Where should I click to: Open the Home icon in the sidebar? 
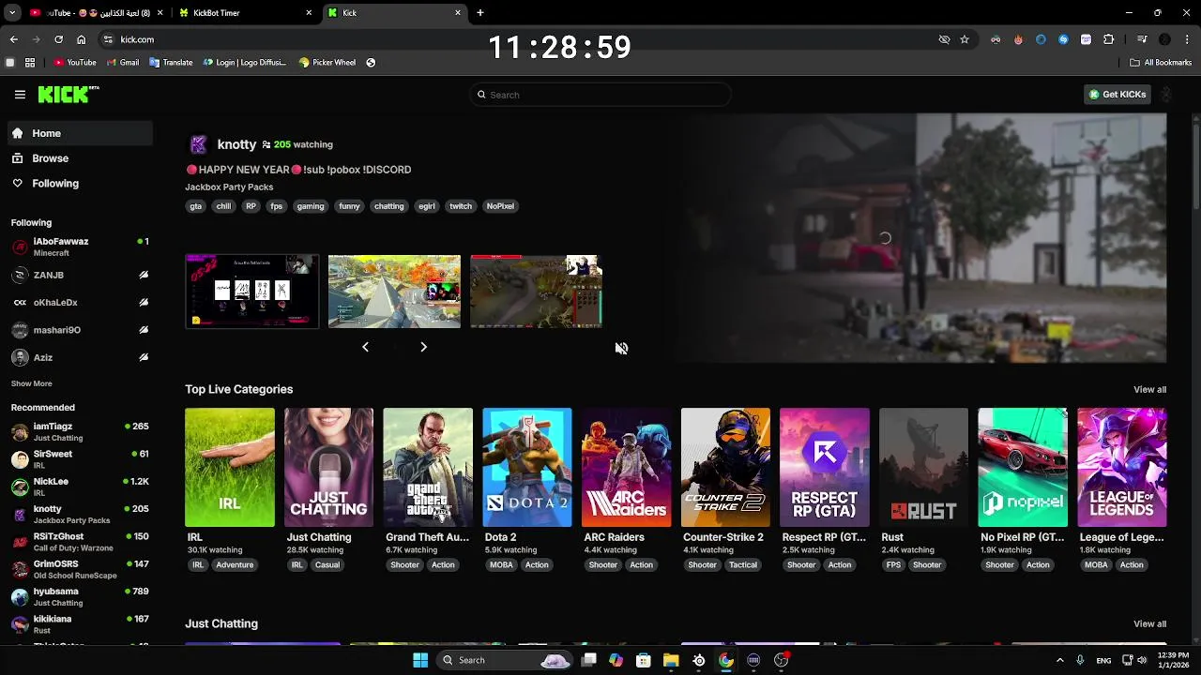[18, 133]
